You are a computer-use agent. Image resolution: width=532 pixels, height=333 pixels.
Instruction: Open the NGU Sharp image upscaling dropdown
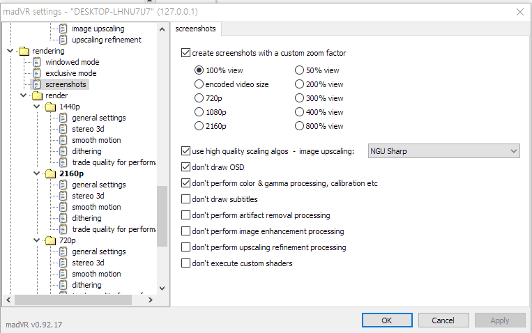[x=443, y=151]
